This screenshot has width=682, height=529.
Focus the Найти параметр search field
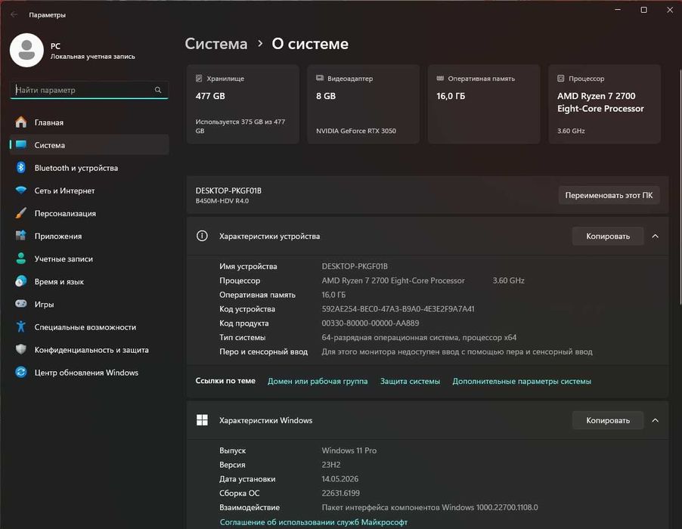88,89
